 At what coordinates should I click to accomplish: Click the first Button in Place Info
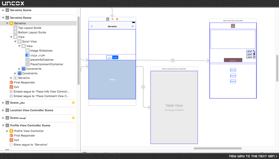coord(233,70)
